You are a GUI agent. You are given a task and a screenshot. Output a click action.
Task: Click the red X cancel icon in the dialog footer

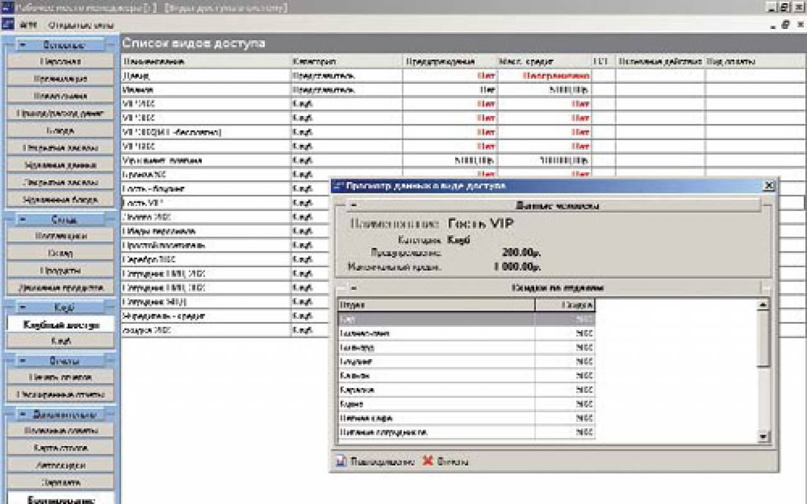click(427, 461)
